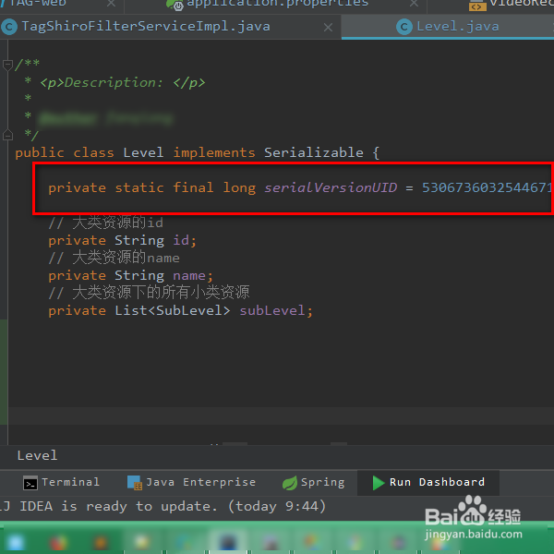Open the Run Dashboard tool window

(x=428, y=482)
